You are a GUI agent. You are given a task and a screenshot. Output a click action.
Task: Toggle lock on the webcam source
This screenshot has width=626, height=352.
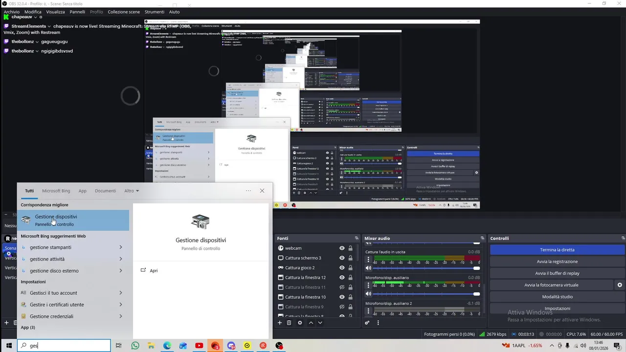click(350, 248)
